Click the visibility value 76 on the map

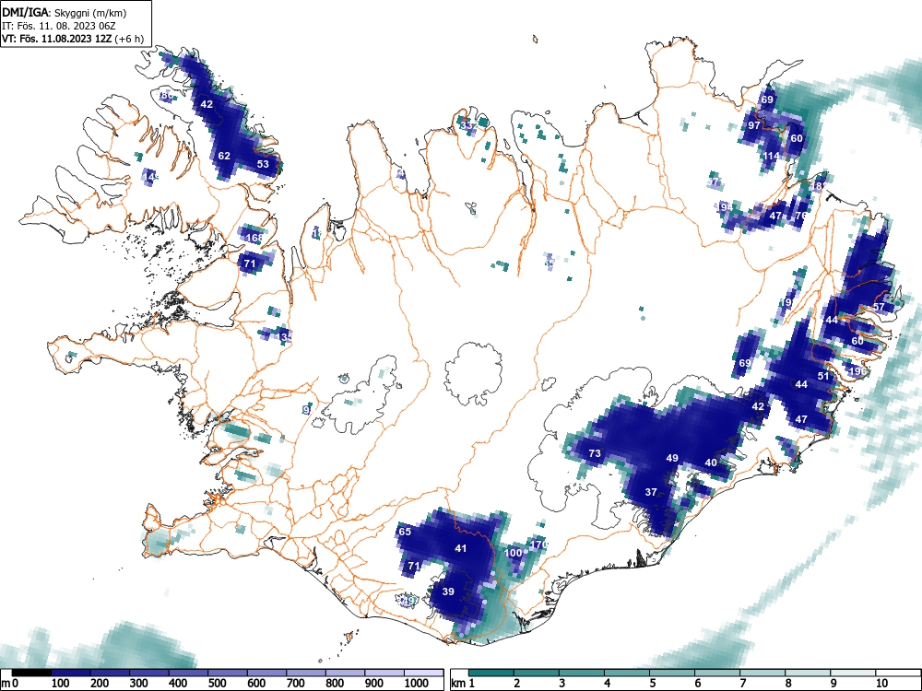pyautogui.click(x=801, y=216)
